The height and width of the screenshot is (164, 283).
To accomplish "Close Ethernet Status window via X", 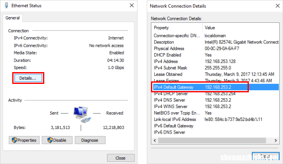I will click(132, 5).
